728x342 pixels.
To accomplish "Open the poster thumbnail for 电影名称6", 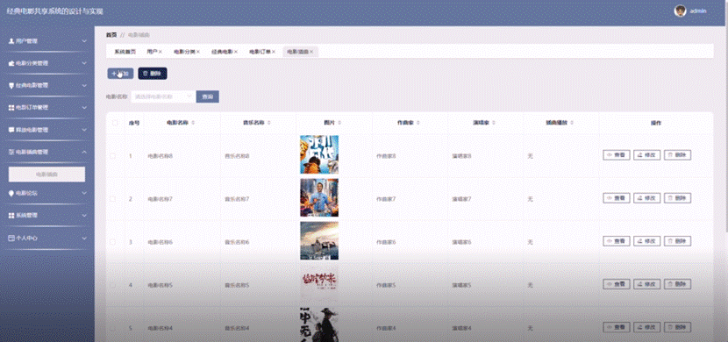I will pos(319,240).
